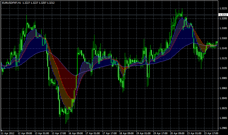Screen dimensions: 228x135
Task: Click the 1.3085 price scale label
Action: pos(223,78)
